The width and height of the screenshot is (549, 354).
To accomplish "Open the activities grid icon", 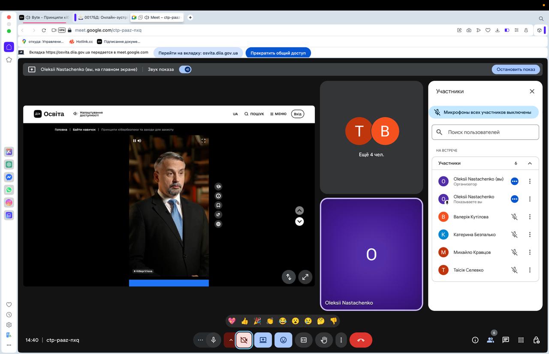I will pos(521,340).
